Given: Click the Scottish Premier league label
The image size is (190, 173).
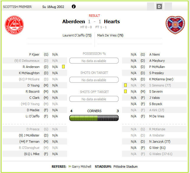Looking at the screenshot, I should [17, 7].
